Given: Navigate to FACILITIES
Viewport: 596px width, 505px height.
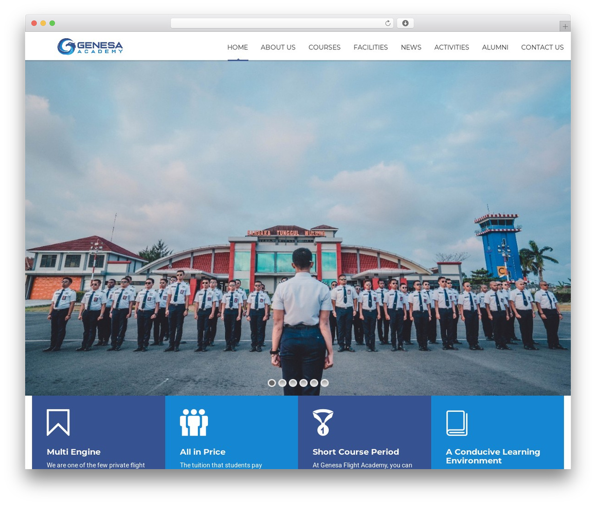Looking at the screenshot, I should coord(371,47).
